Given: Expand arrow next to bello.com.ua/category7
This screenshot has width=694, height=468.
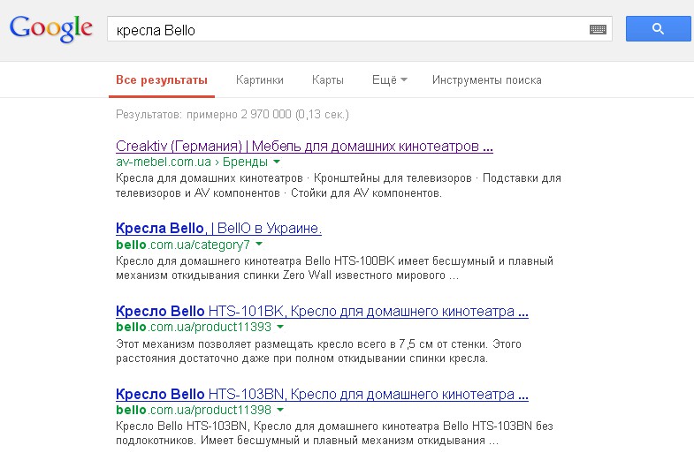Looking at the screenshot, I should point(259,244).
